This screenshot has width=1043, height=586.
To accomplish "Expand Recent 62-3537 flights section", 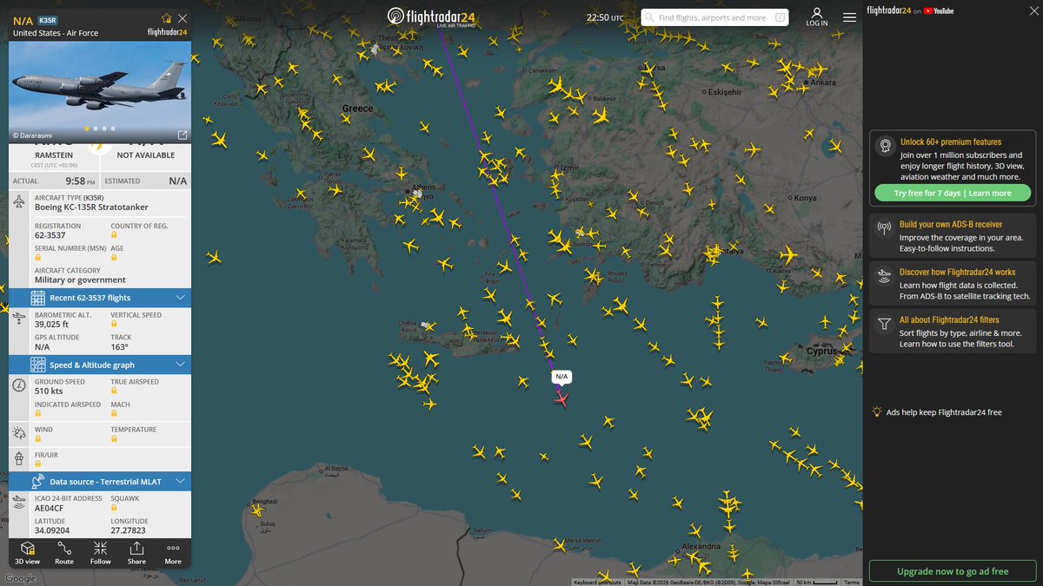I will tap(100, 298).
